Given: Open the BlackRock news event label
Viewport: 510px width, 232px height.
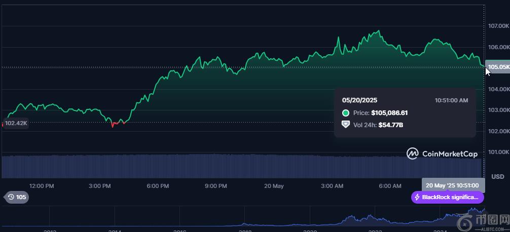Looking at the screenshot, I should coord(448,197).
